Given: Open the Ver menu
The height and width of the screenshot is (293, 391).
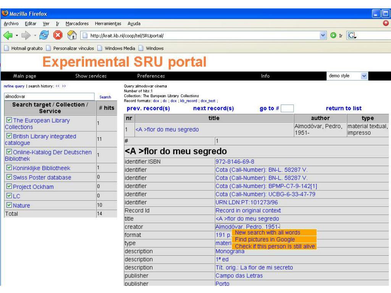Looking at the screenshot, I should 46,23.
